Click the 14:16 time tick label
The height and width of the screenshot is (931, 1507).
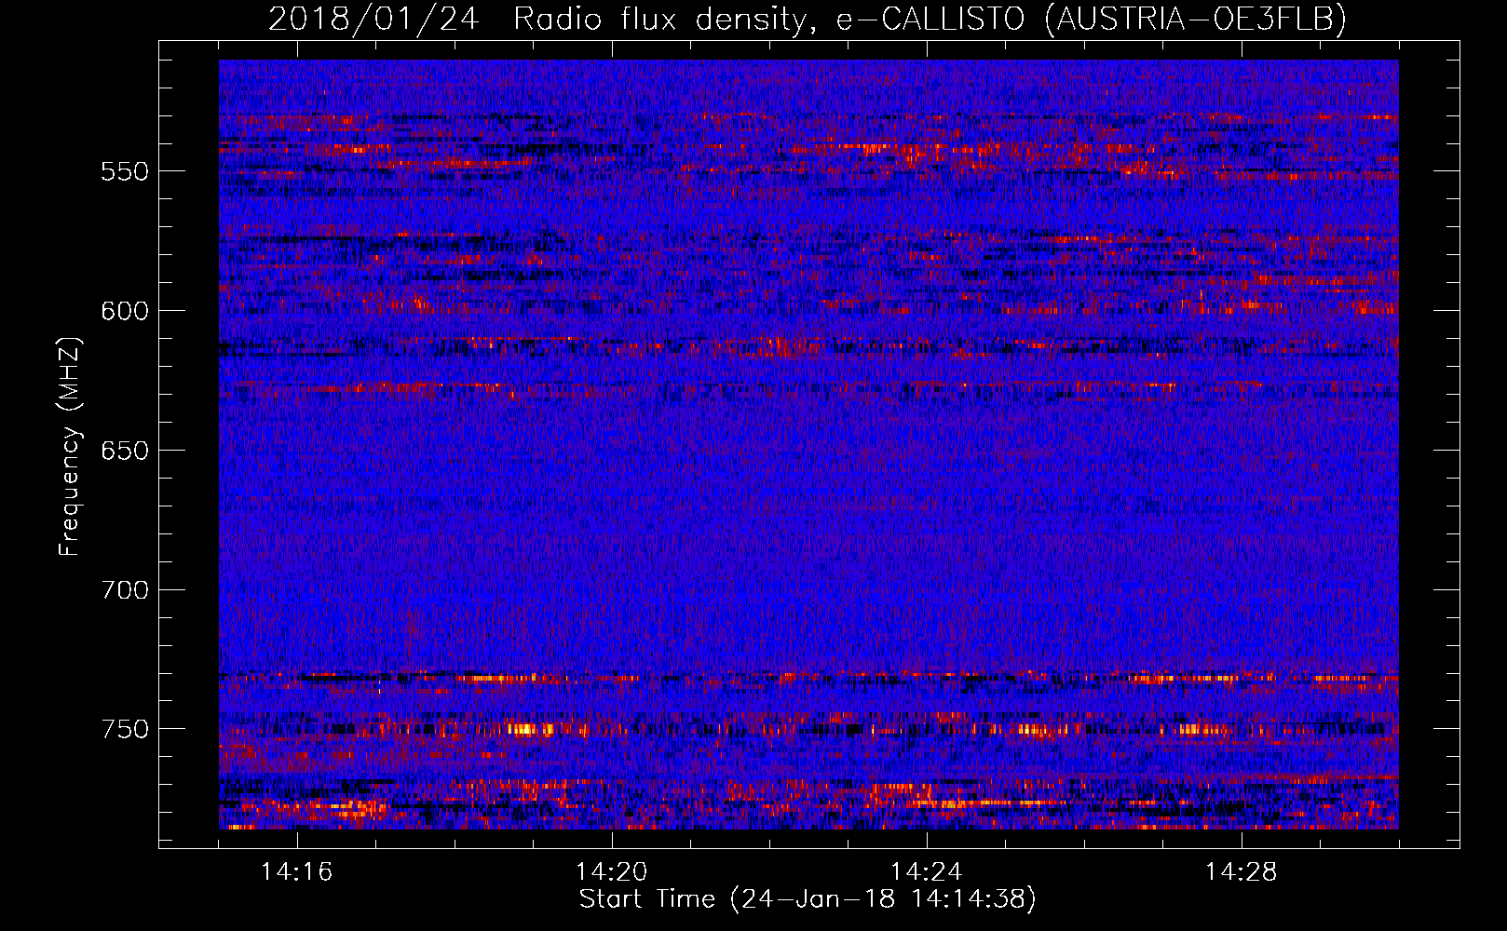pyautogui.click(x=297, y=872)
